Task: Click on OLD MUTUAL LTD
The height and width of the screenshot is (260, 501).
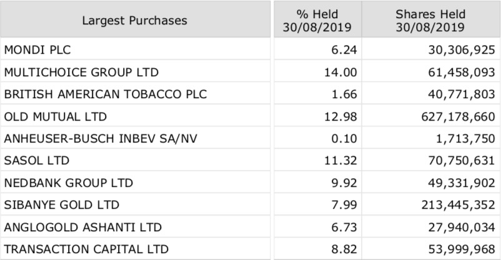Action: pyautogui.click(x=55, y=116)
